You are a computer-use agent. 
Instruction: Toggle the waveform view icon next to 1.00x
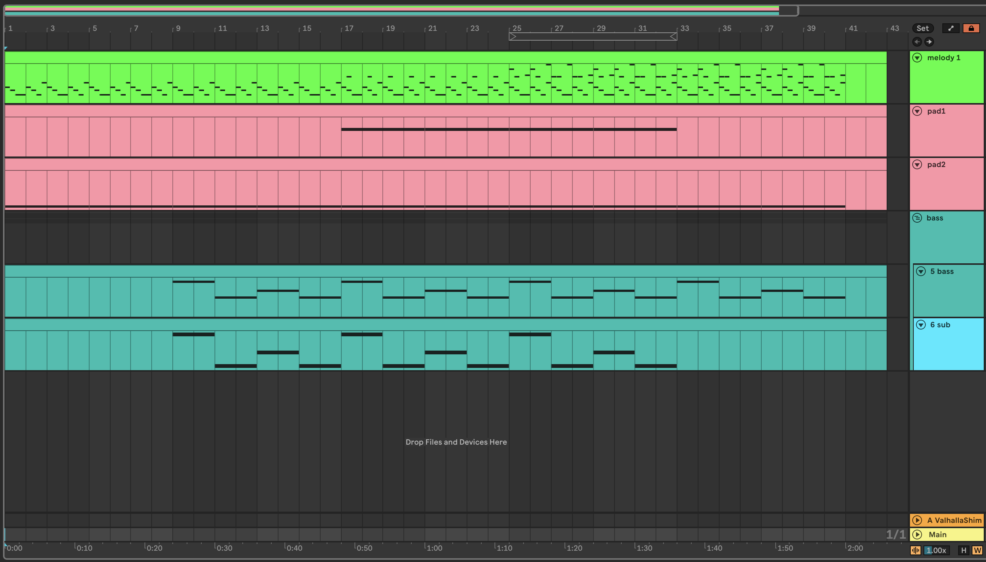tap(915, 550)
